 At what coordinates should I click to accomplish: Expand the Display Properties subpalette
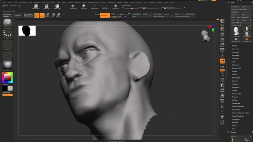[x=238, y=116]
